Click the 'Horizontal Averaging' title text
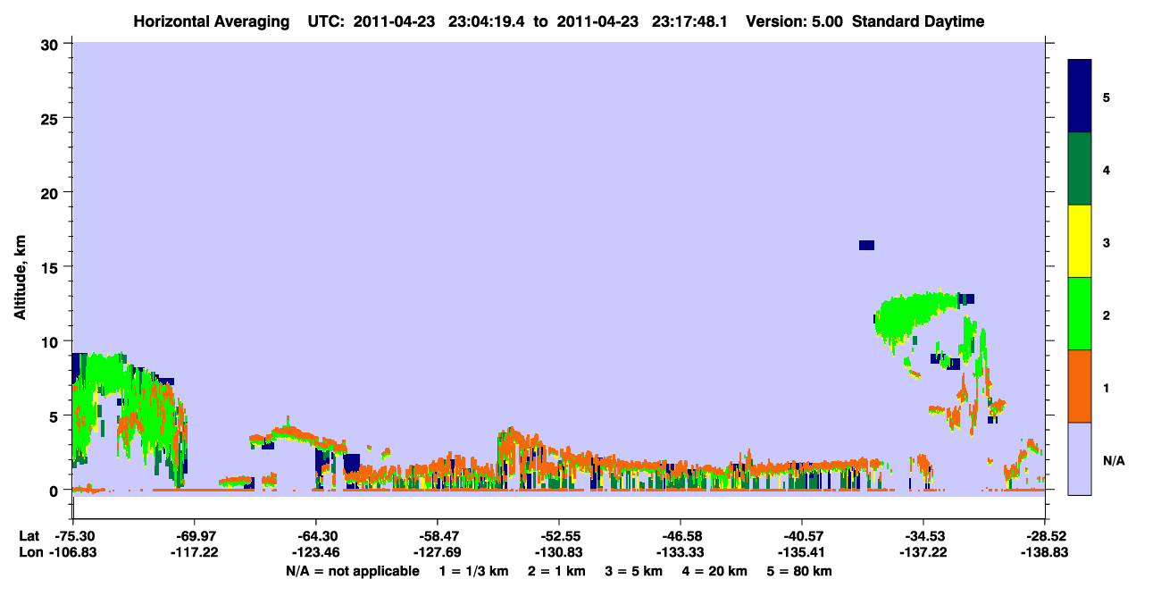The width and height of the screenshot is (1161, 596). pos(210,21)
